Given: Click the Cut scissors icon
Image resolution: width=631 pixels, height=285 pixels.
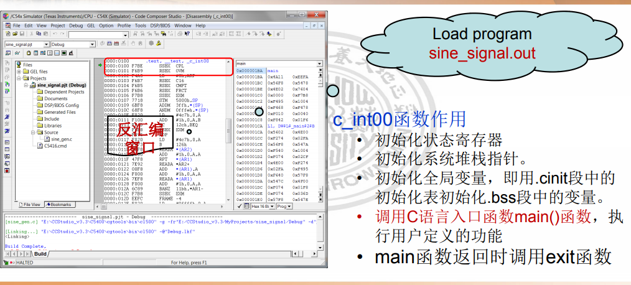Looking at the screenshot, I should [31, 34].
